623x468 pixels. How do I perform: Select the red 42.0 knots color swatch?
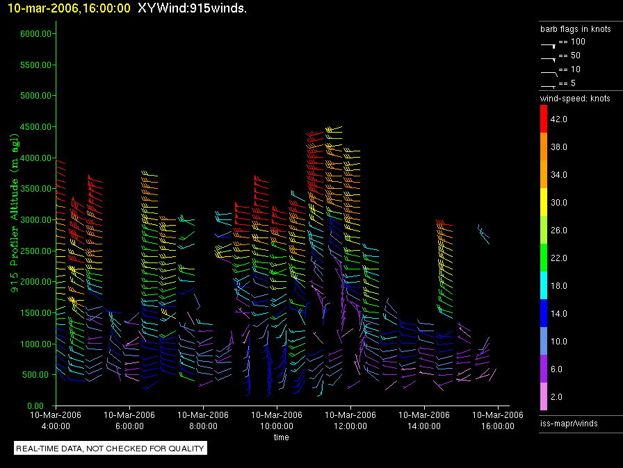[x=545, y=119]
